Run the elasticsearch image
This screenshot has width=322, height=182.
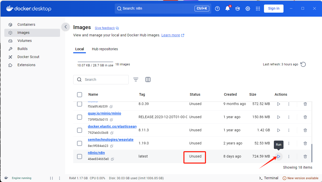coord(279,130)
